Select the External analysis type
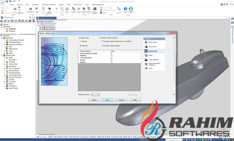This screenshot has height=141, width=234. (80, 46)
